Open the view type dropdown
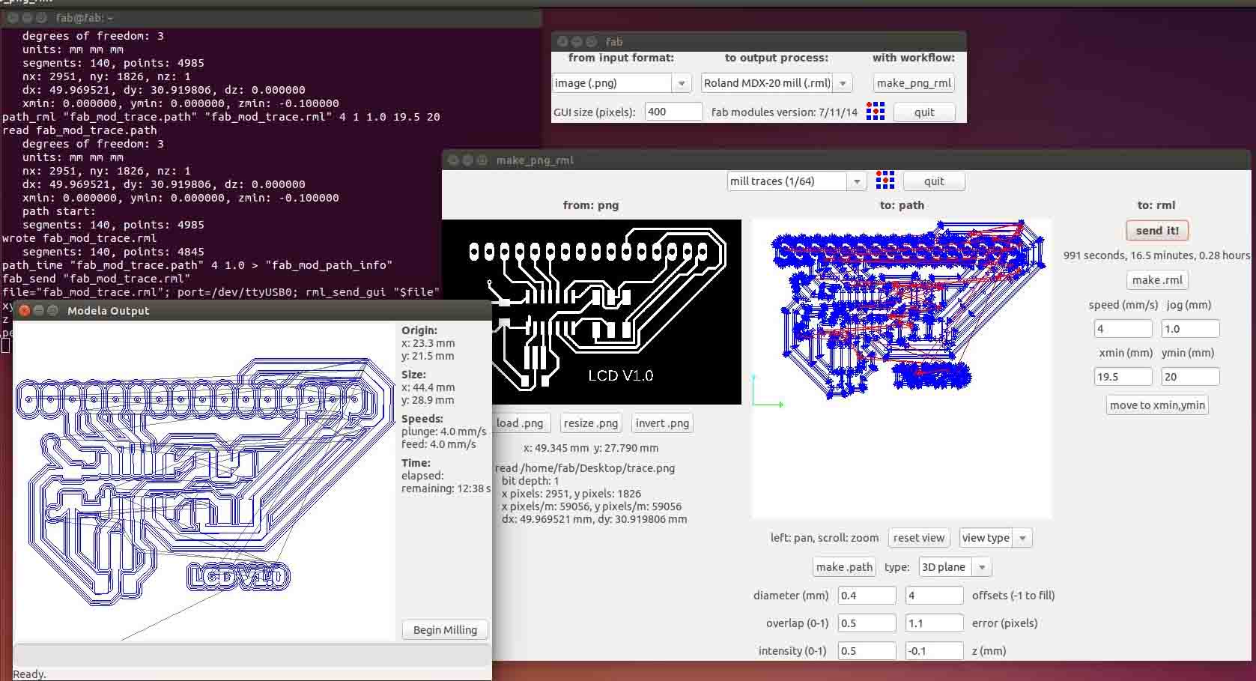The image size is (1256, 681). [x=995, y=538]
